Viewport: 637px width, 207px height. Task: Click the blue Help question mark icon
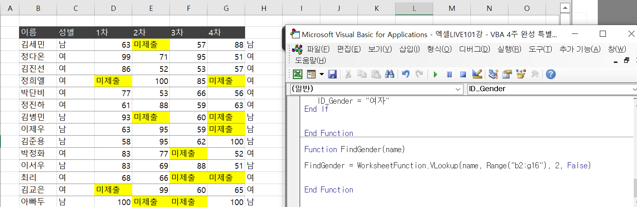pyautogui.click(x=550, y=74)
